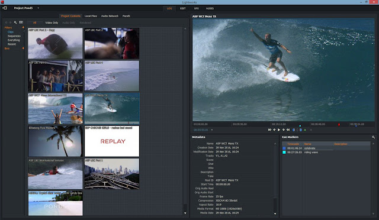Search cue markers with the magnifier icon

click(x=374, y=137)
